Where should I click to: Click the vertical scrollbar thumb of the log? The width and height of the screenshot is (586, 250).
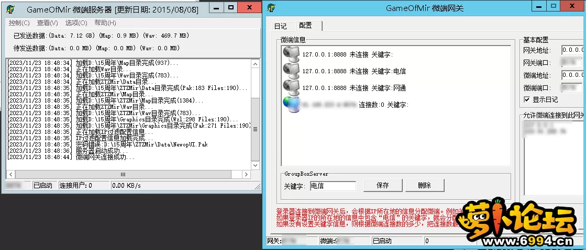click(255, 130)
